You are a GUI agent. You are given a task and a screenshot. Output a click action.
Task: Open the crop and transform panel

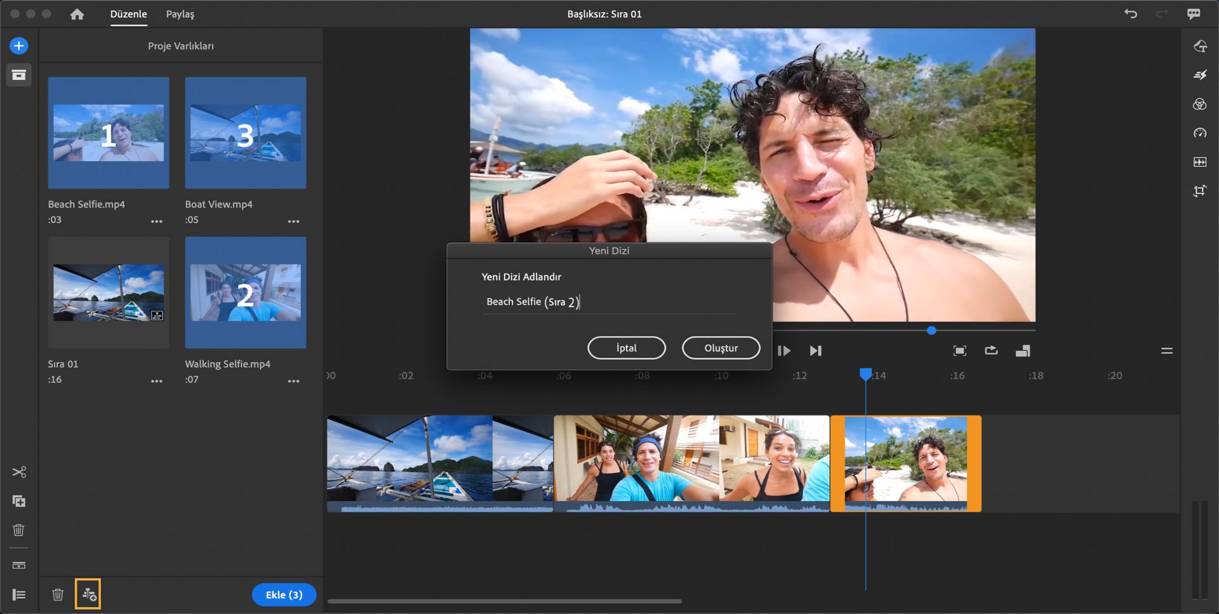[x=1199, y=191]
